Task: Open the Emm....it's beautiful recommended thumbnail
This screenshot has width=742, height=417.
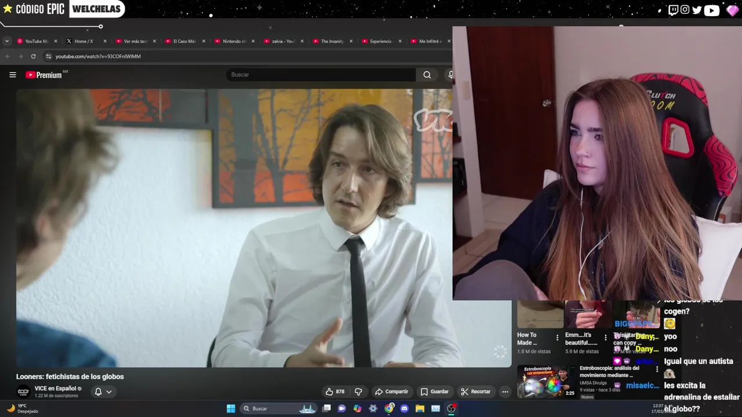Action: click(x=588, y=314)
